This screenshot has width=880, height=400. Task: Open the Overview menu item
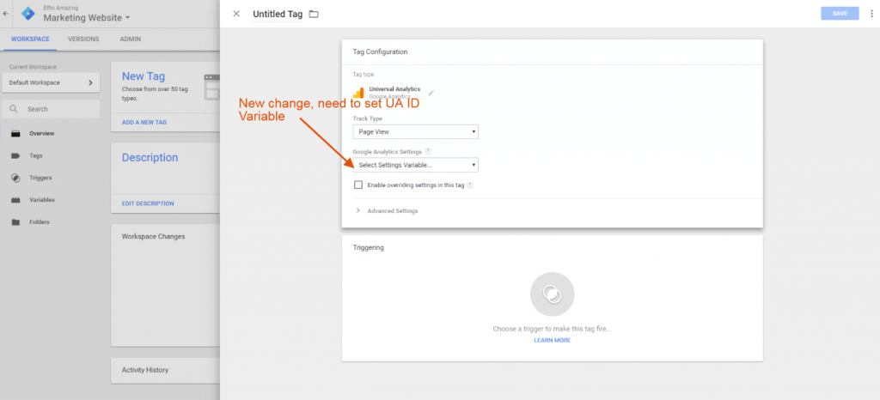tap(41, 134)
